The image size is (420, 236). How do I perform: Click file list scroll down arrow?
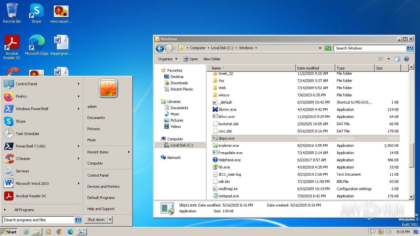pyautogui.click(x=411, y=197)
